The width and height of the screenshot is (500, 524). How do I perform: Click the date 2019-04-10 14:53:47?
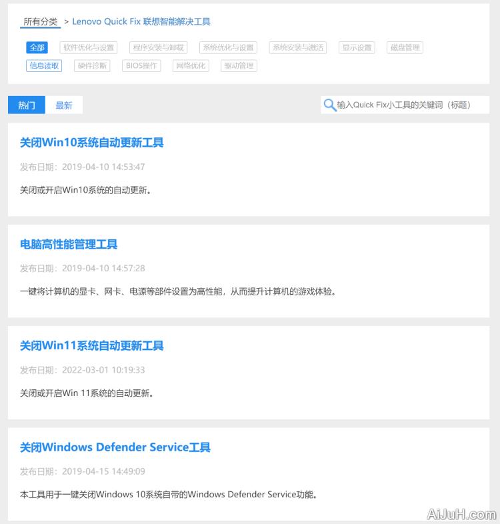click(103, 167)
